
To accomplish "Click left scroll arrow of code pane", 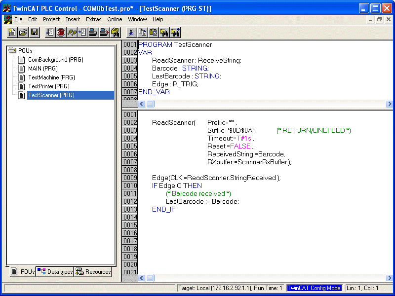I will pyautogui.click(x=142, y=278).
